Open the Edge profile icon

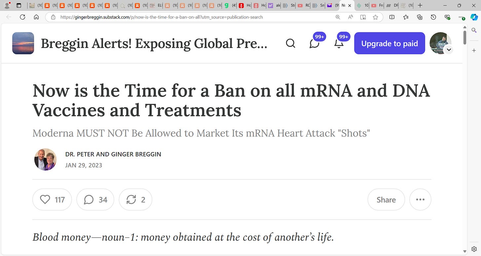click(7, 5)
